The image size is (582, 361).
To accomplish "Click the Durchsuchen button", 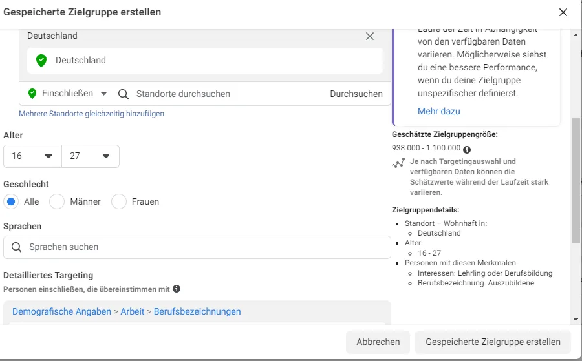I will (x=356, y=94).
